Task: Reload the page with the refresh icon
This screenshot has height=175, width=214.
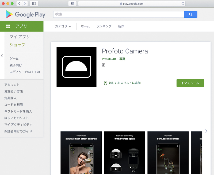Action: [183, 3]
